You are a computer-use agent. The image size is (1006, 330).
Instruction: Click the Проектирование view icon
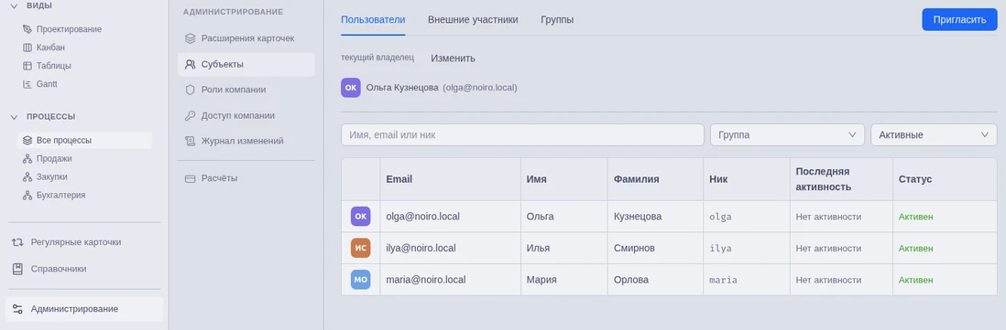27,29
